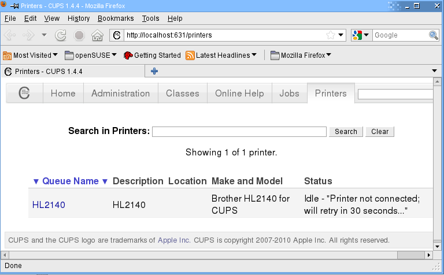Viewport: 444px width, 275px height.
Task: Click the CUPS logo in navigation bar
Action: [x=24, y=93]
